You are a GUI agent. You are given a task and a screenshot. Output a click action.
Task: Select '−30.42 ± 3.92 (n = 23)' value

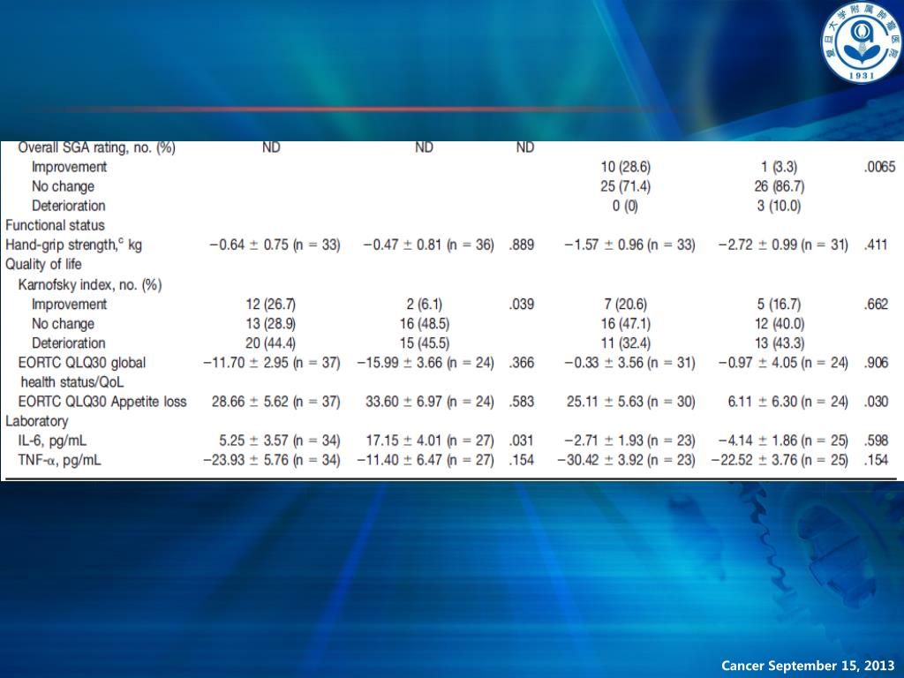(x=627, y=460)
